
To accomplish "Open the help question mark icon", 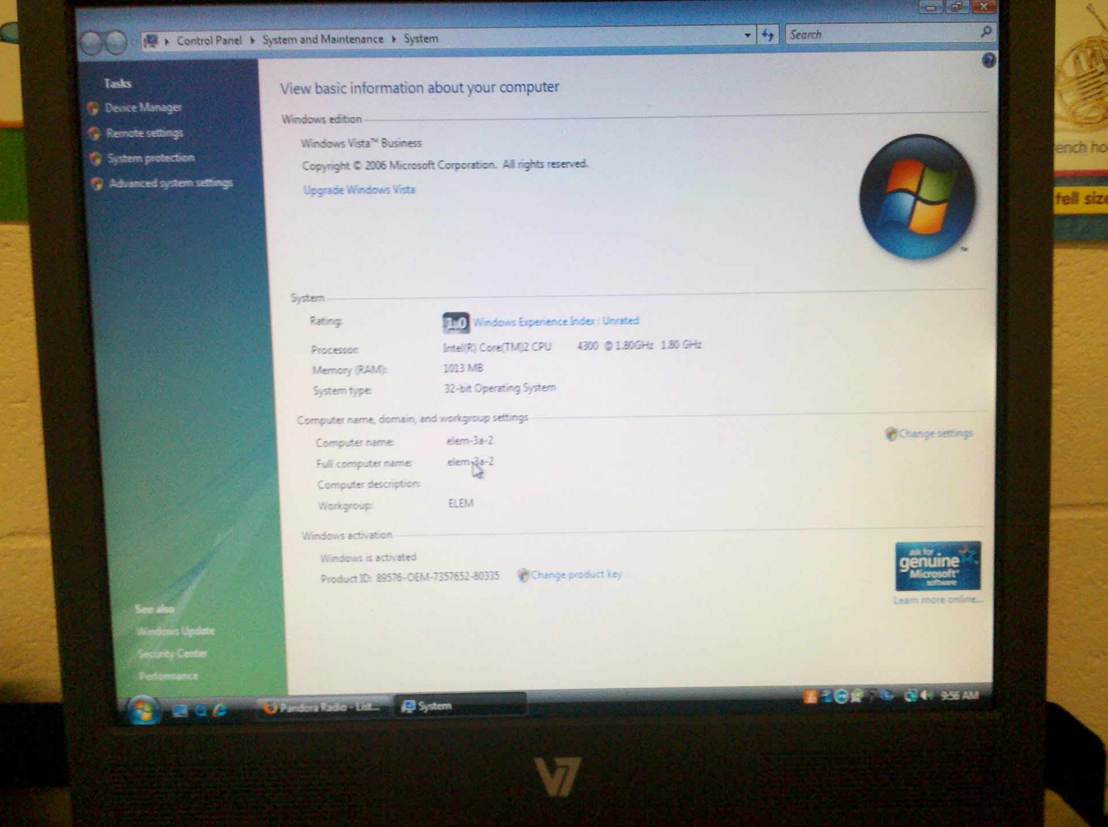I will [988, 60].
